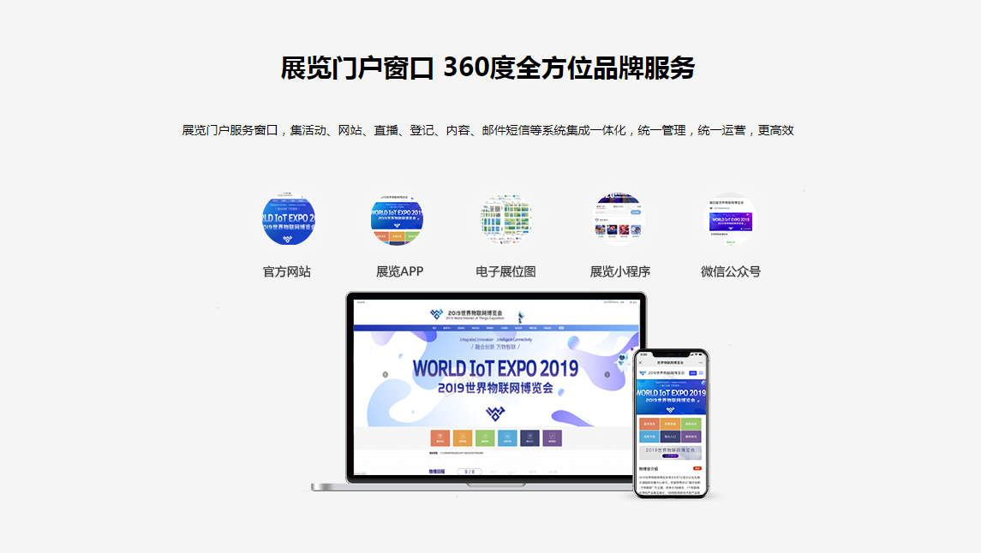Click the heading 展览门户窗口 360度全方位品牌服务

click(488, 68)
